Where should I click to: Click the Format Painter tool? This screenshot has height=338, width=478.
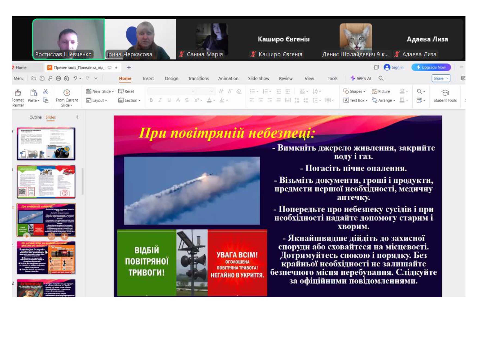point(18,98)
